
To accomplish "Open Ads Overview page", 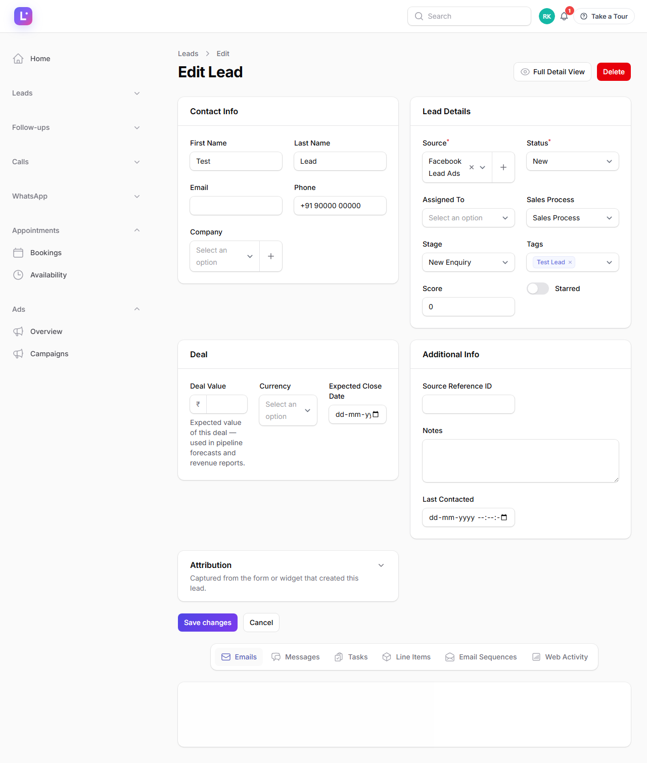I will [x=76, y=331].
